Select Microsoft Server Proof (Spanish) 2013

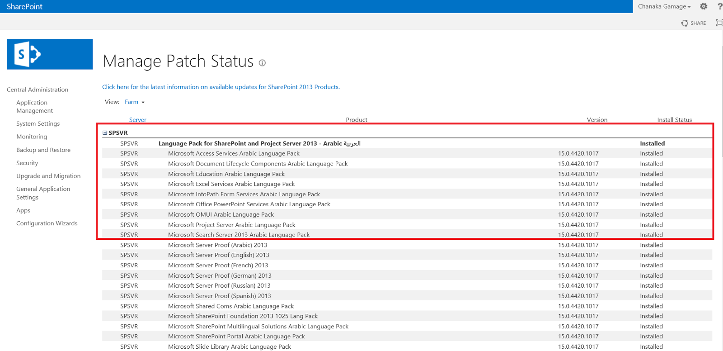pyautogui.click(x=407, y=296)
